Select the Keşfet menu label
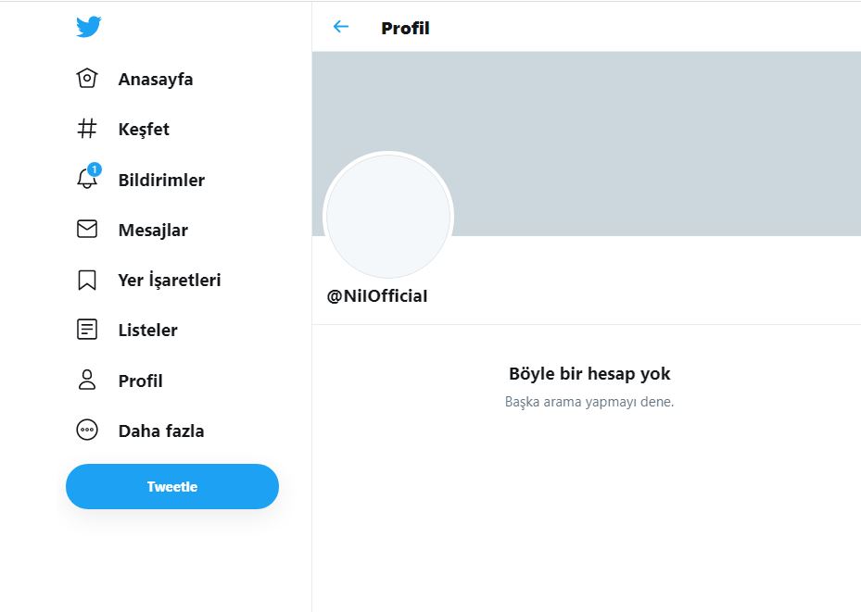This screenshot has width=861, height=612. (144, 130)
